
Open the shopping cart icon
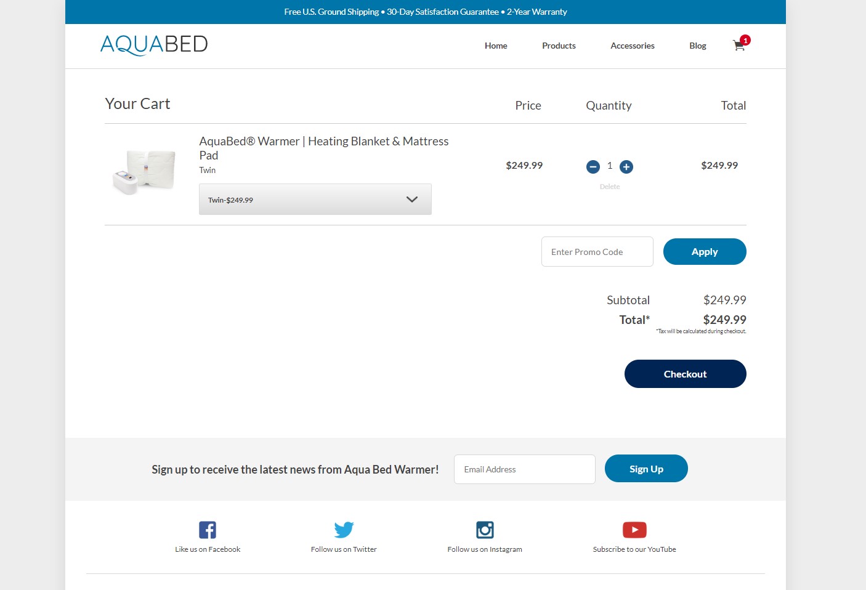[x=739, y=46]
